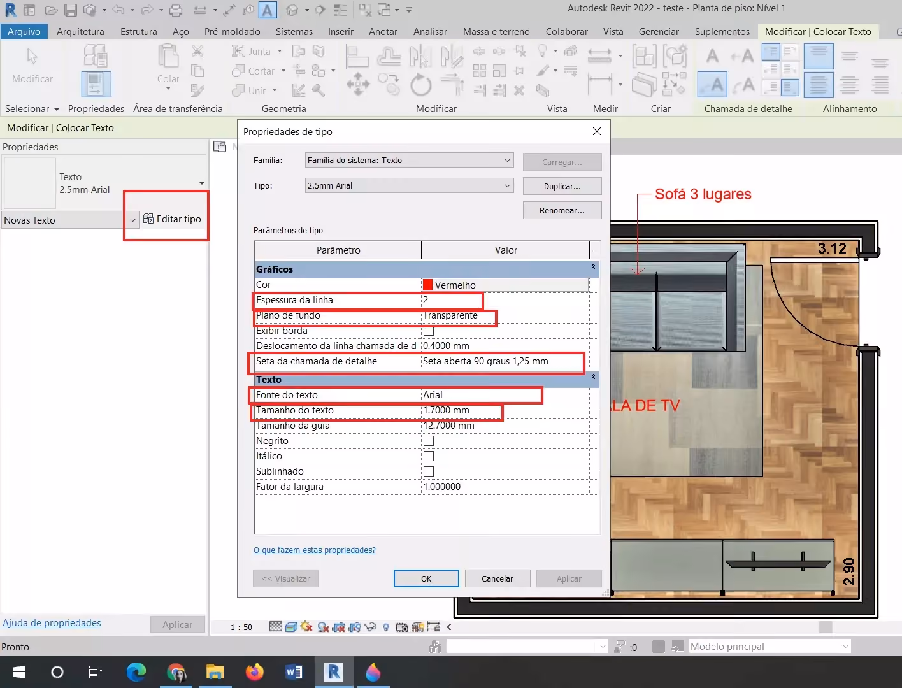Screen dimensions: 902x688
Task: Switch to the Arquitetura ribbon tab
Action: coord(80,31)
